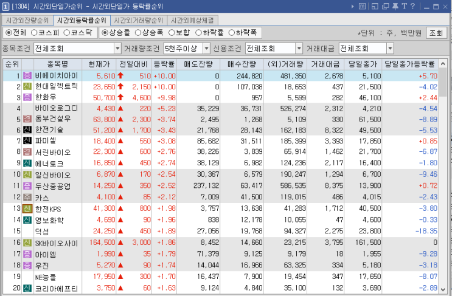Sort by the 등락률 column header

tap(164, 64)
